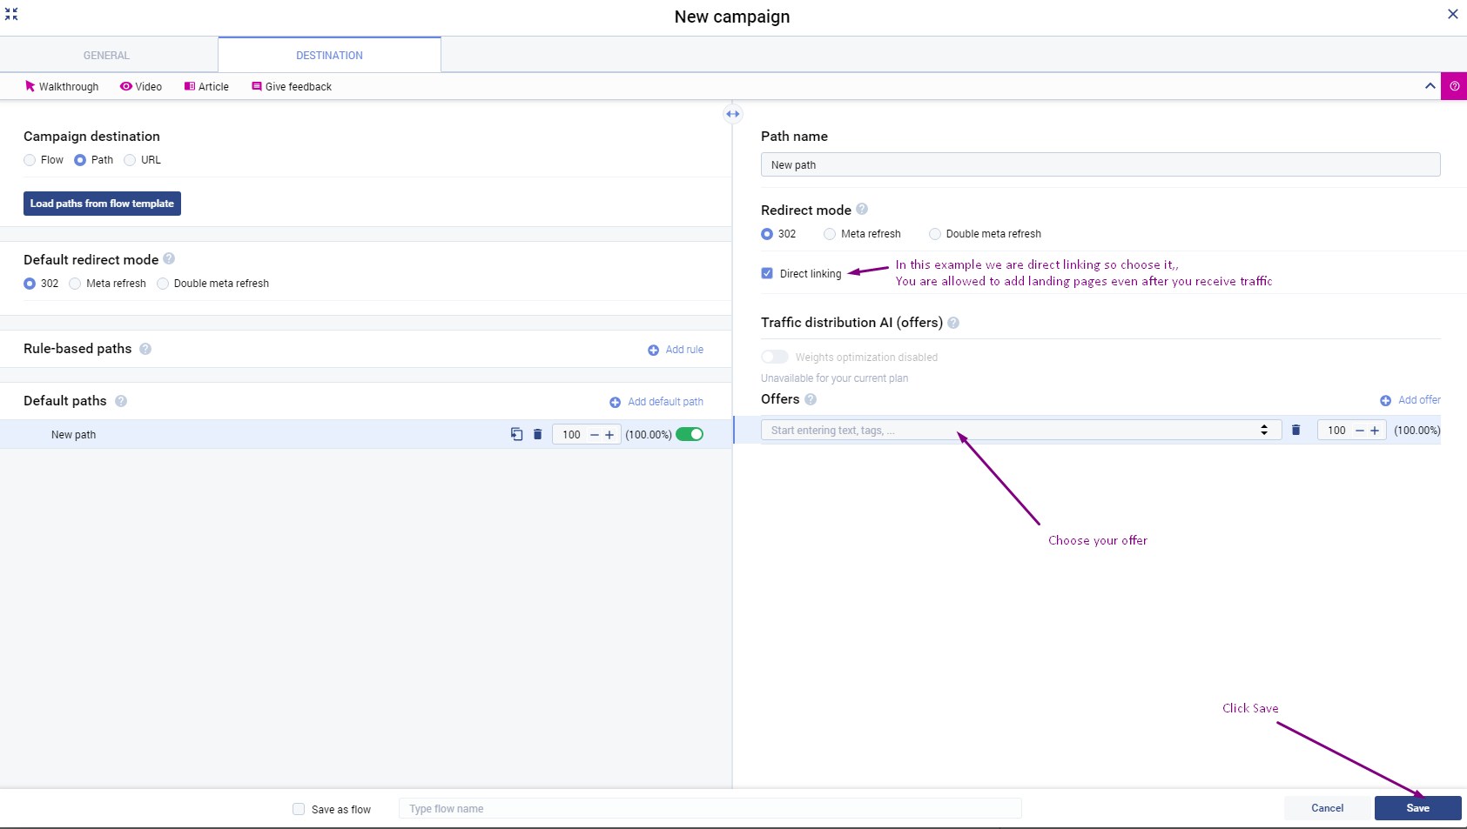Start the Walkthrough guide
The image size is (1467, 829).
(x=62, y=86)
